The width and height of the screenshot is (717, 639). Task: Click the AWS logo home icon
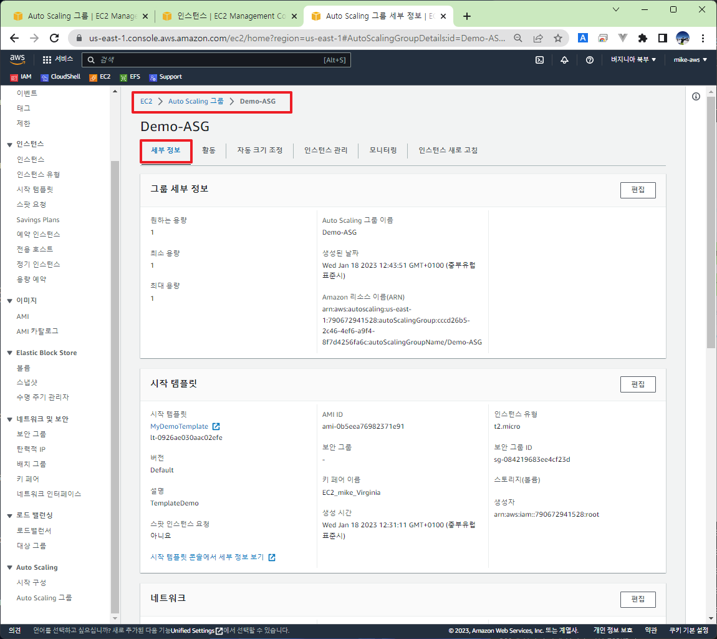coord(17,59)
